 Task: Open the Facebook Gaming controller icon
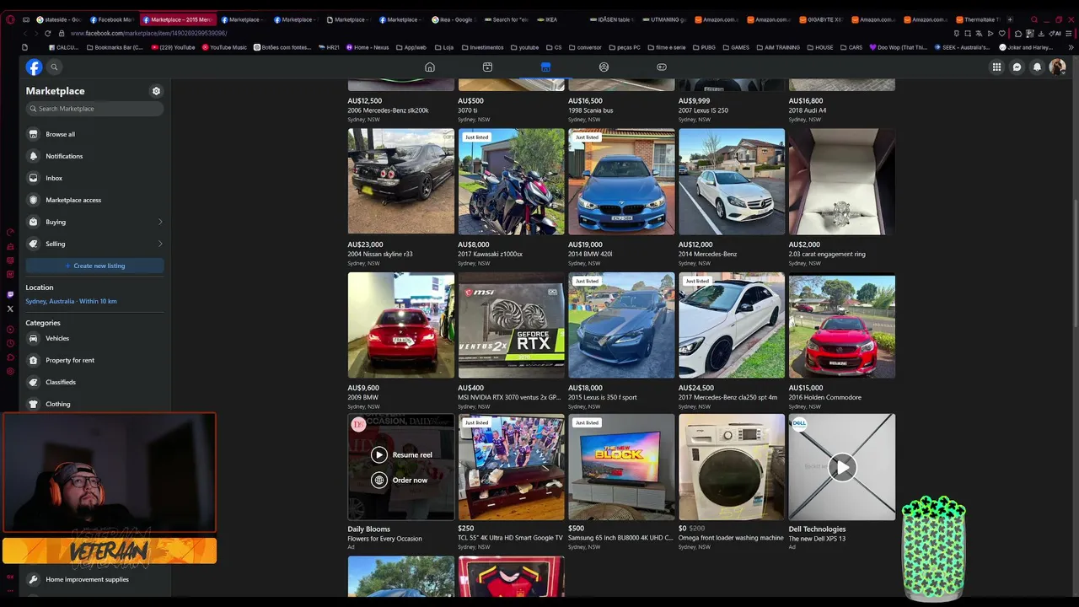(x=662, y=67)
